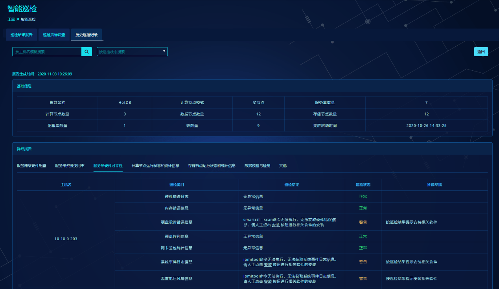Open the 按巡检状态搜索 dropdown
Viewport: 499px width, 289px height.
coord(132,52)
